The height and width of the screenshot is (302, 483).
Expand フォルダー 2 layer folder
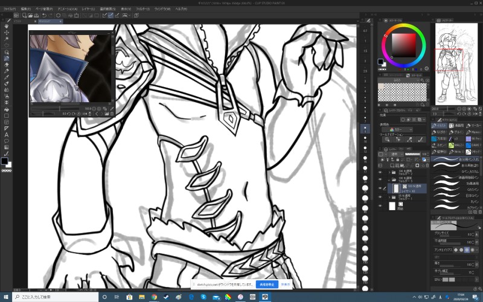click(x=389, y=172)
